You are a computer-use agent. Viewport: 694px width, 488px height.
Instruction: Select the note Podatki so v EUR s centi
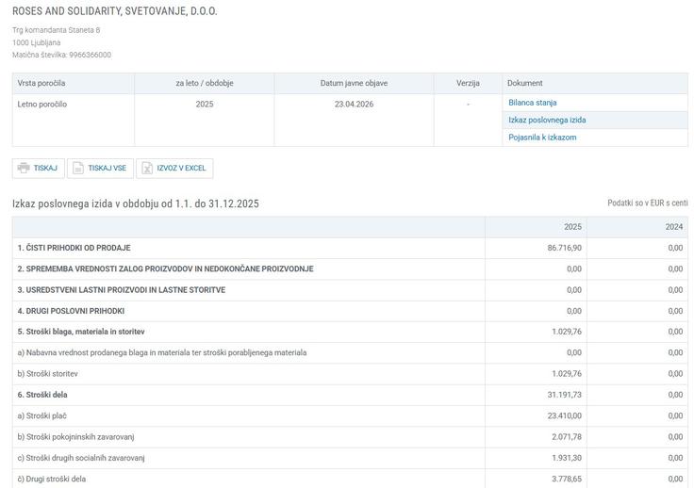pos(648,203)
